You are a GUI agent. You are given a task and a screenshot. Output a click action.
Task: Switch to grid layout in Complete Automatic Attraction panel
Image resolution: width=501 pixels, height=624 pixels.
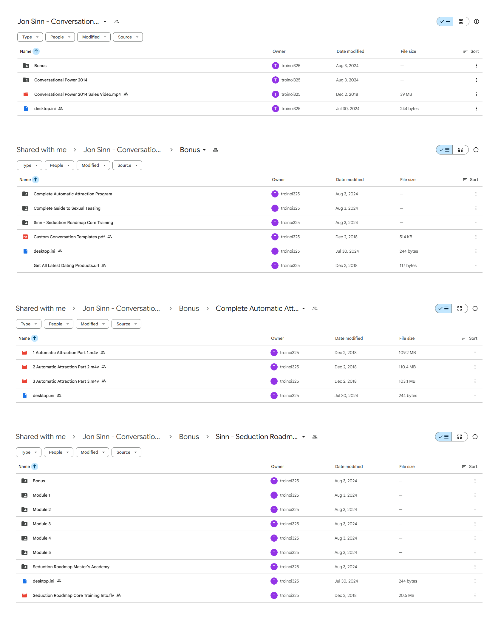(x=460, y=308)
